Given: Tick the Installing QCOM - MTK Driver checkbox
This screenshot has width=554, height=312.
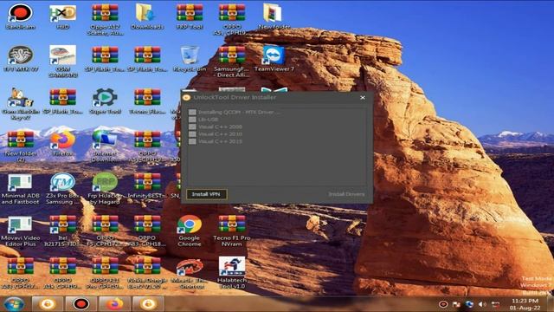Looking at the screenshot, I should point(192,112).
